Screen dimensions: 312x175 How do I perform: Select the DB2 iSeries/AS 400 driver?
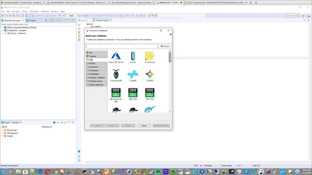pyautogui.click(x=116, y=95)
